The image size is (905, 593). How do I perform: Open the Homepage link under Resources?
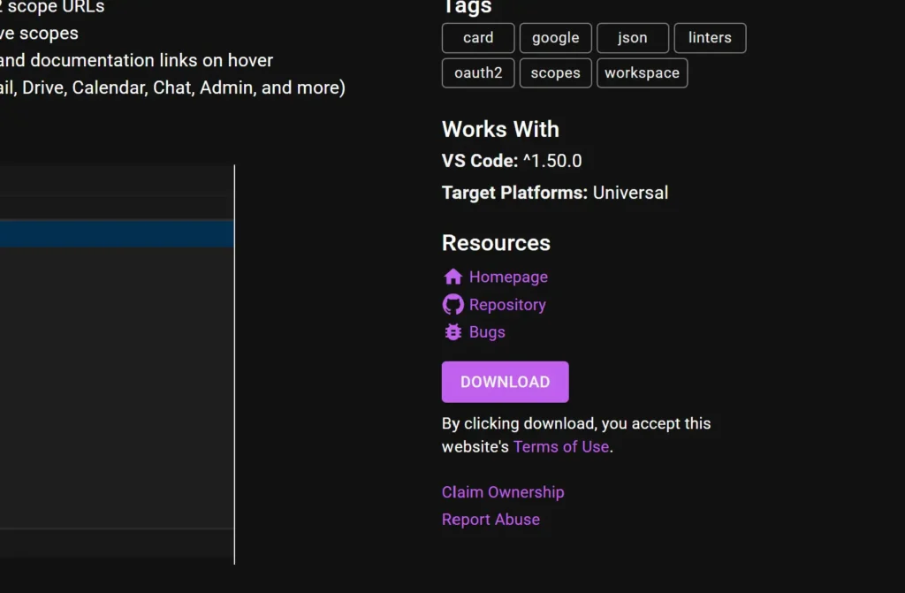point(508,277)
